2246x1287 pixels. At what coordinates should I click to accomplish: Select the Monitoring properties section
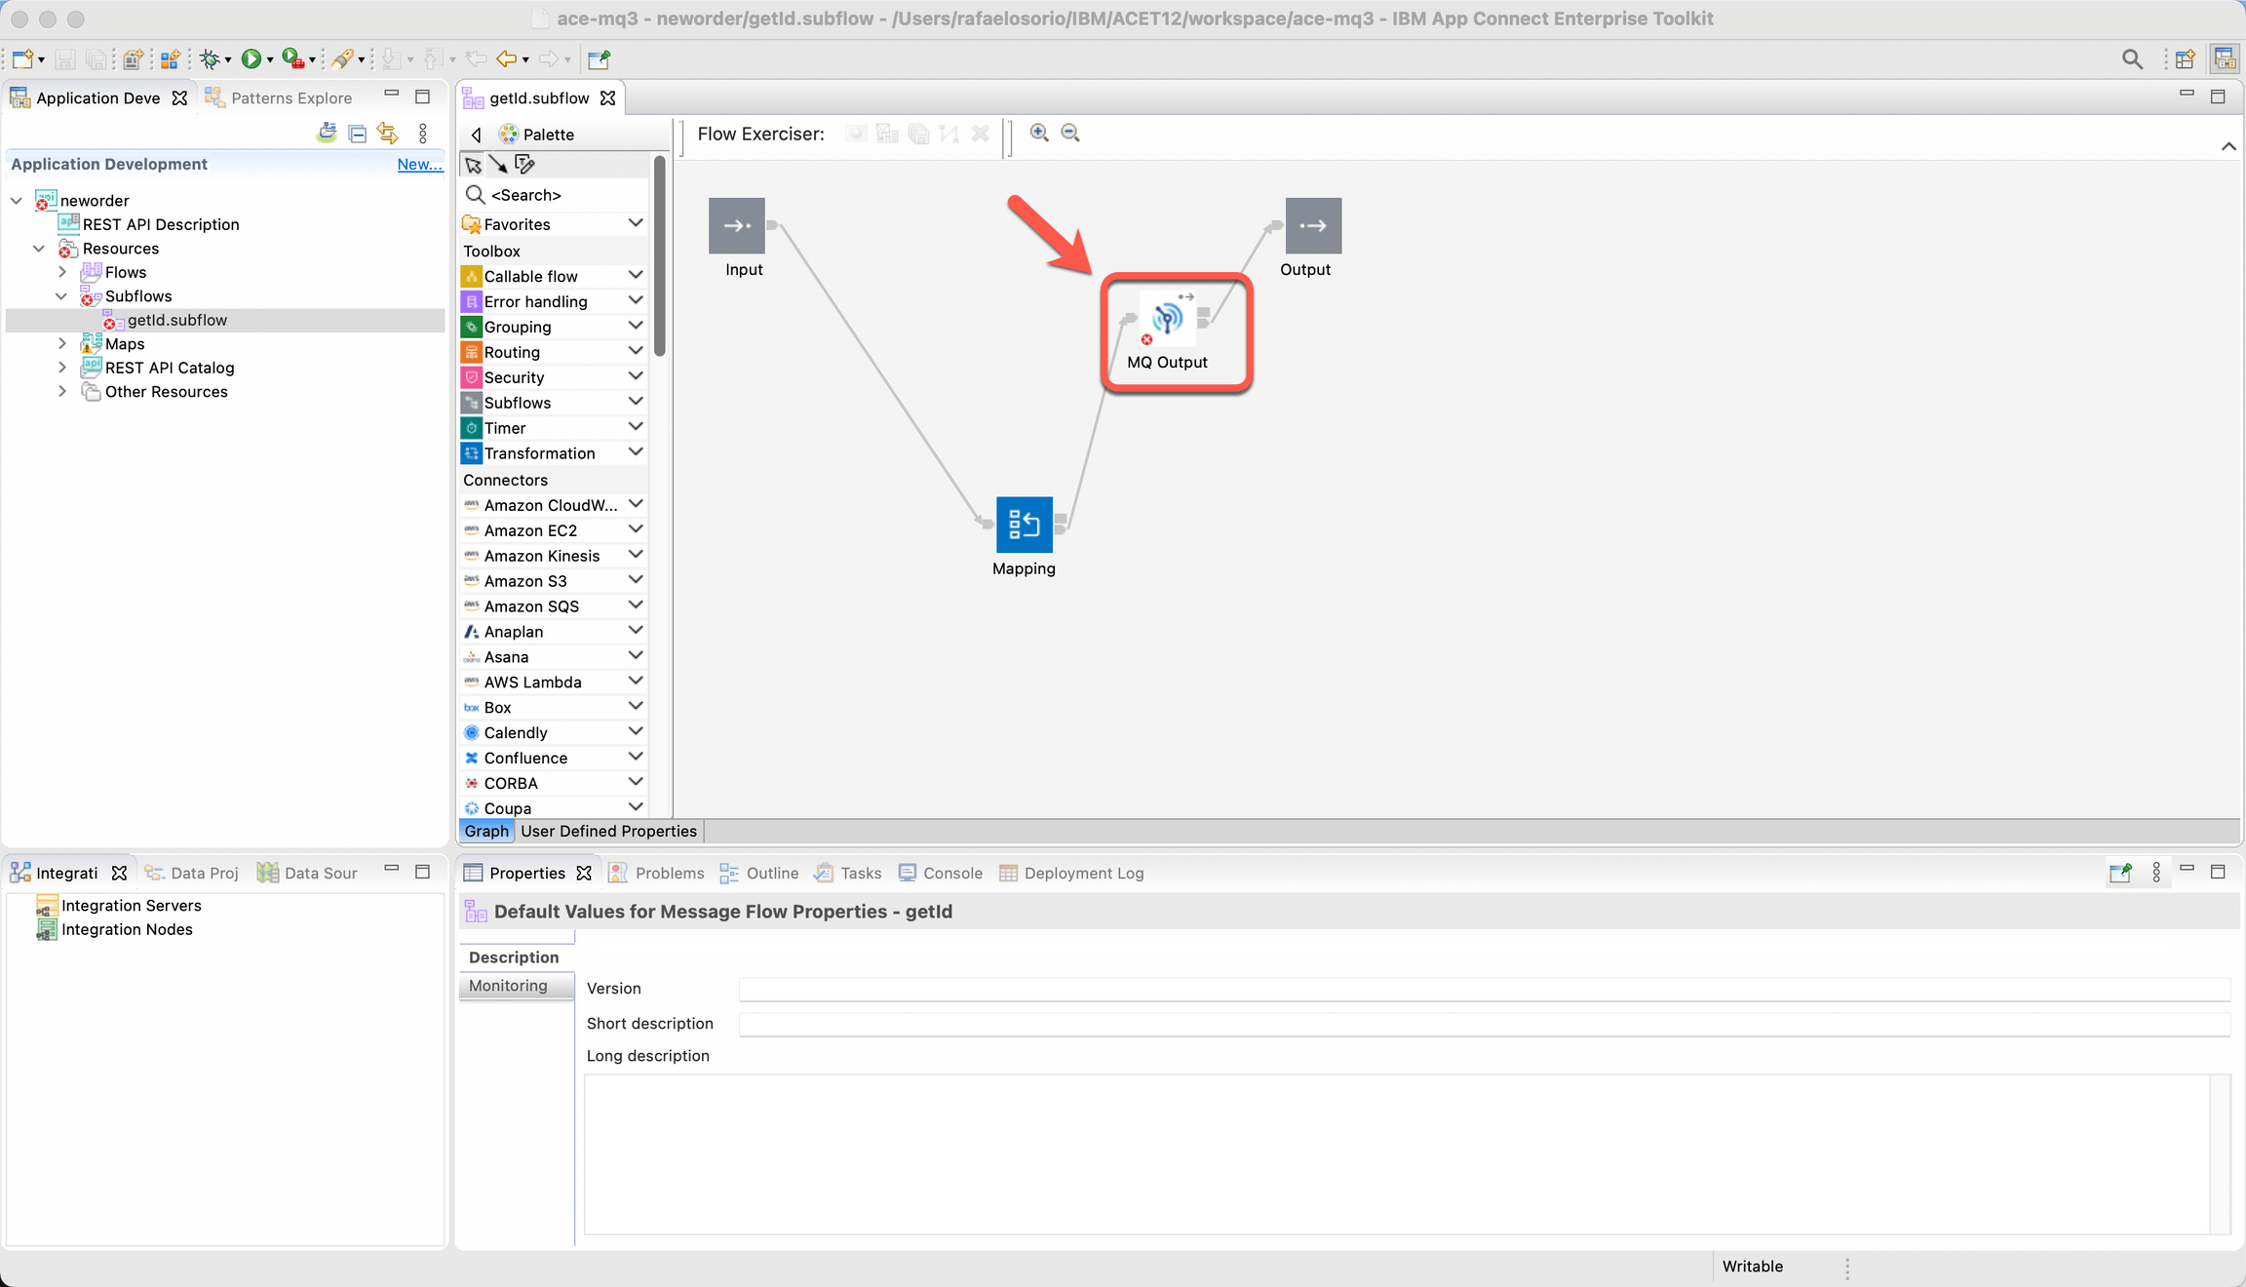(508, 986)
